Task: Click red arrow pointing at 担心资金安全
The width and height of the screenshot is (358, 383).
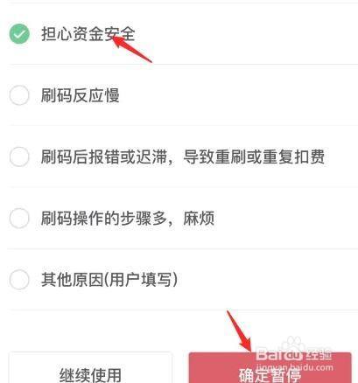Action: (131, 48)
